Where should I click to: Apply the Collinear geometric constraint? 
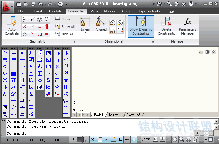point(32,19)
